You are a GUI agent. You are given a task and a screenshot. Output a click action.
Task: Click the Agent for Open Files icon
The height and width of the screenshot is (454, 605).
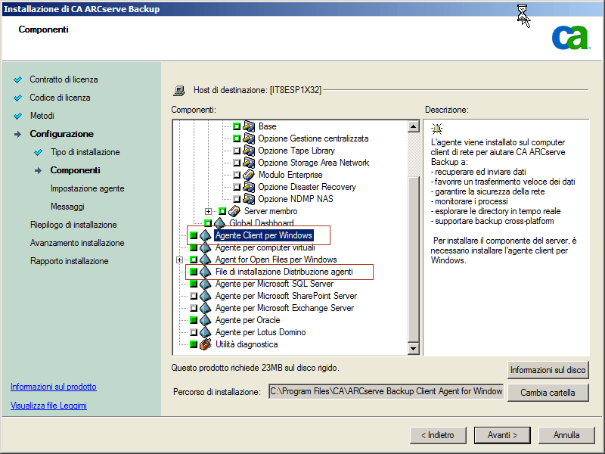pyautogui.click(x=205, y=260)
